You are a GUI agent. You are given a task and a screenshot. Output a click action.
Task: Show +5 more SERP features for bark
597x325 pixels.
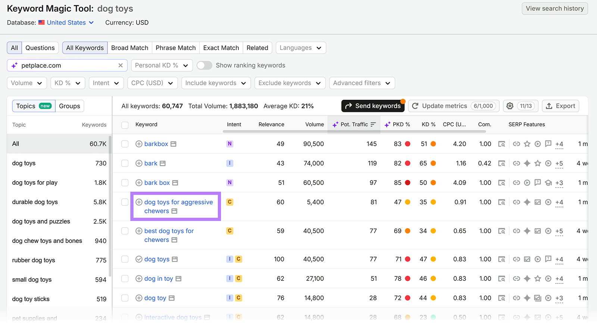pyautogui.click(x=559, y=164)
